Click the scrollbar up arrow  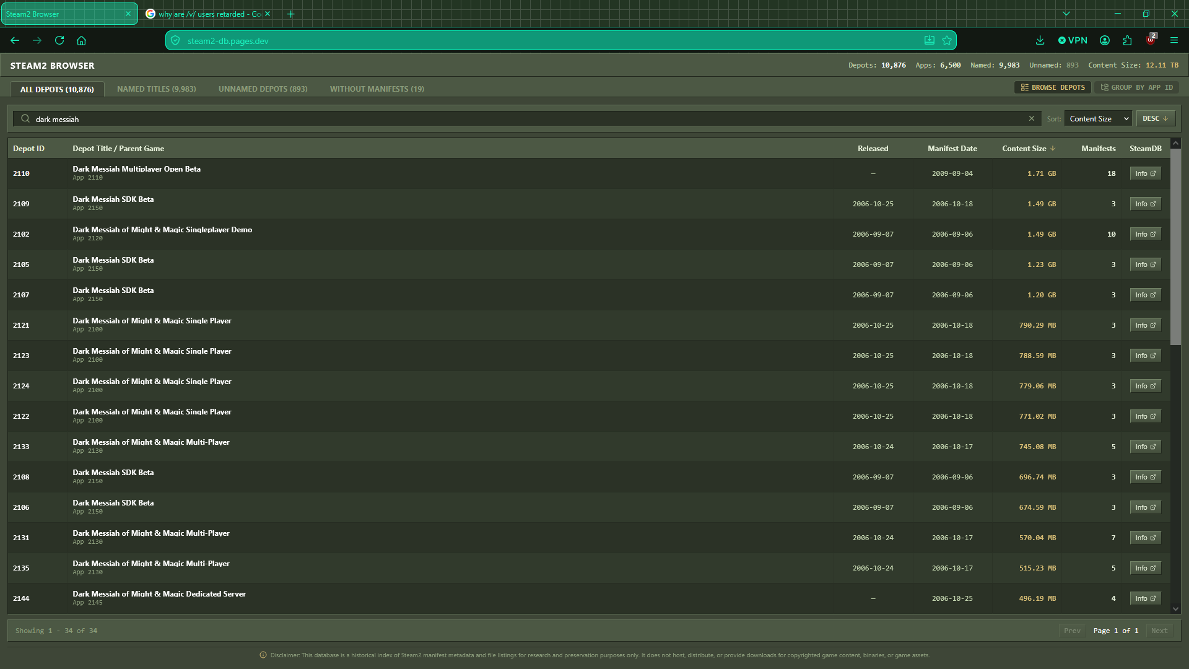[x=1175, y=144]
